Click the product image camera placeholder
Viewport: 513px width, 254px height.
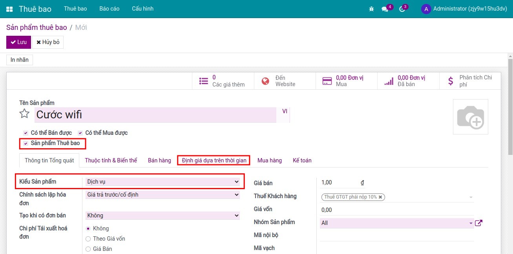470,117
